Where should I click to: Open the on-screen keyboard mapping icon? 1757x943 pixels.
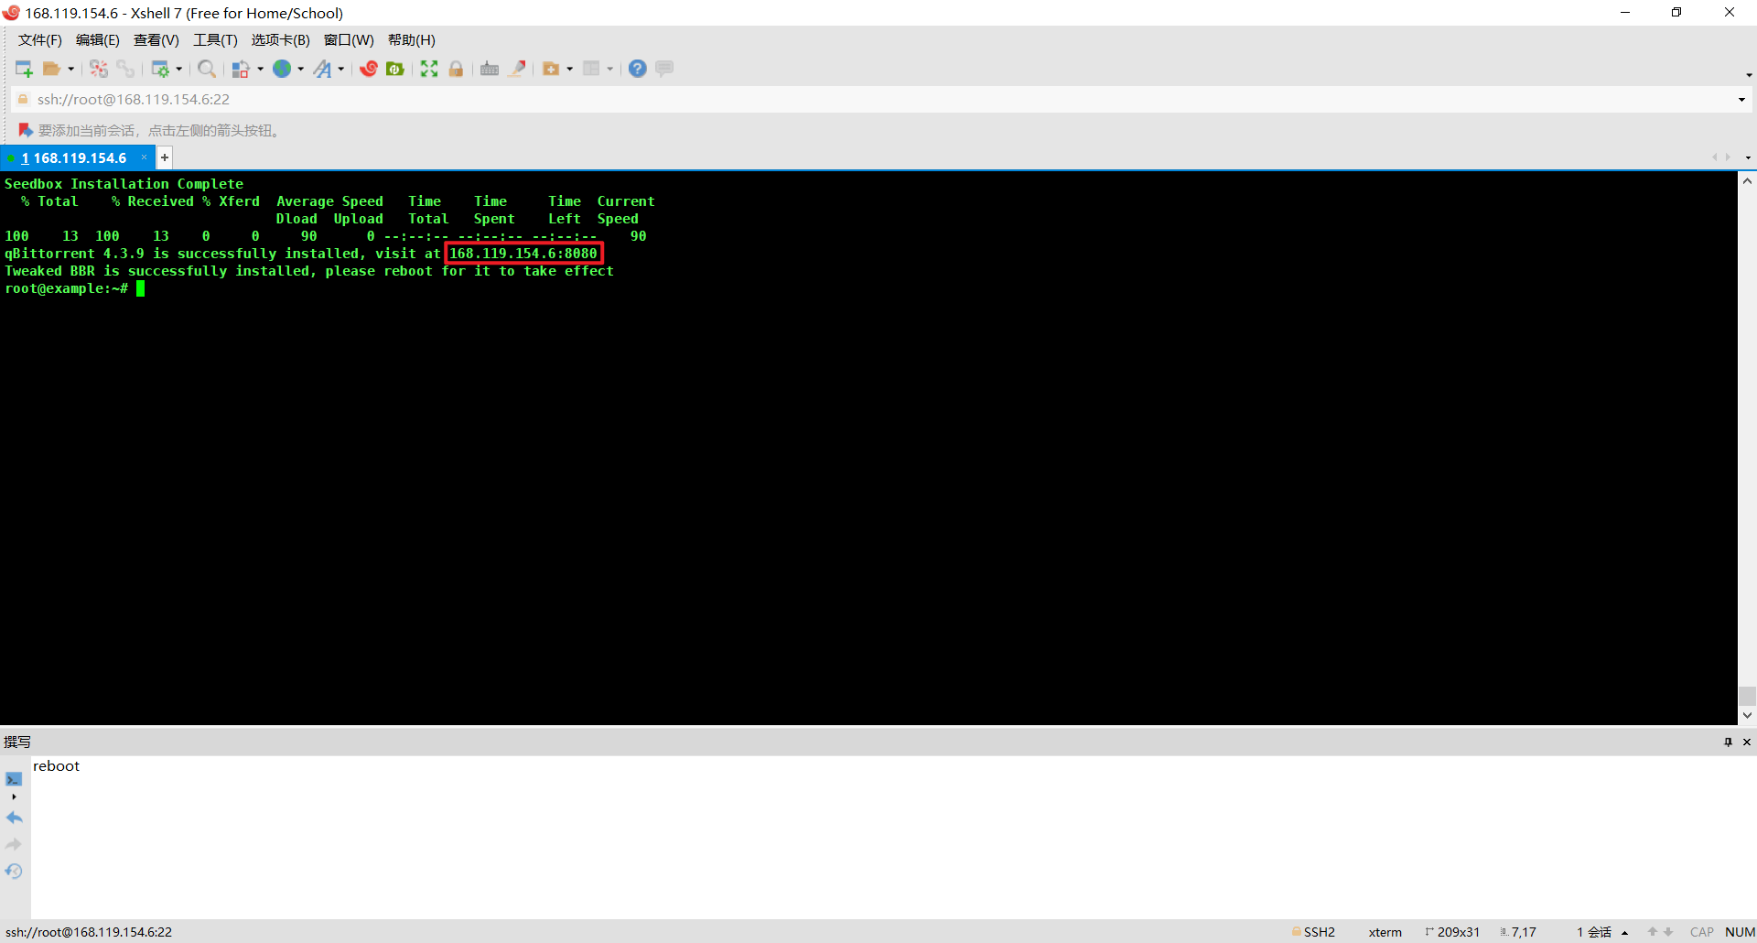coord(490,69)
